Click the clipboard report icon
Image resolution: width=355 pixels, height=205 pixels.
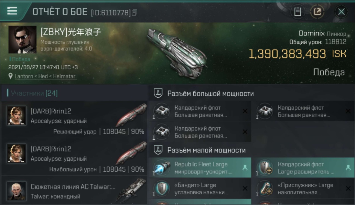point(298,12)
